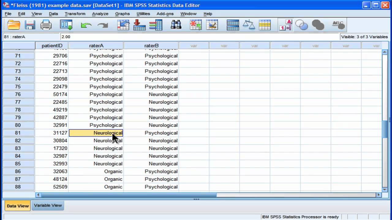The height and width of the screenshot is (220, 392).
Task: Toggle Value Labels display icon
Action: 285,25
